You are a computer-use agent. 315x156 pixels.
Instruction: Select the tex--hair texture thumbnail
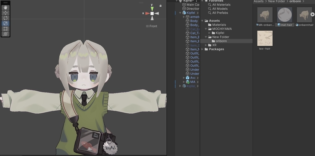pyautogui.click(x=265, y=38)
